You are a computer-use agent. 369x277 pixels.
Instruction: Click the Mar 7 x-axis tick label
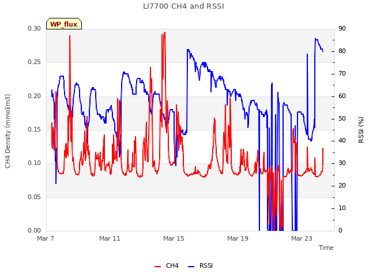(46, 238)
